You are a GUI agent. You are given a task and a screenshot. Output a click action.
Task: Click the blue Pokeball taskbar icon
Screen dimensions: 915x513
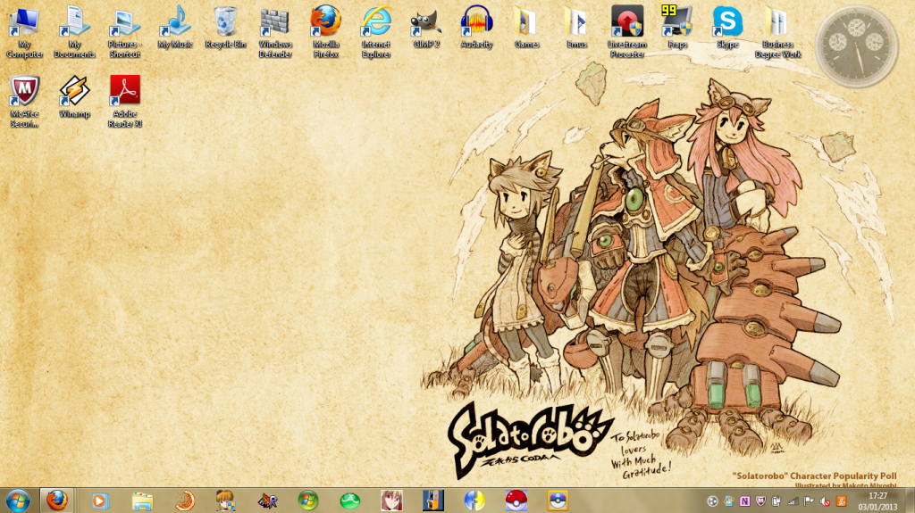[558, 501]
